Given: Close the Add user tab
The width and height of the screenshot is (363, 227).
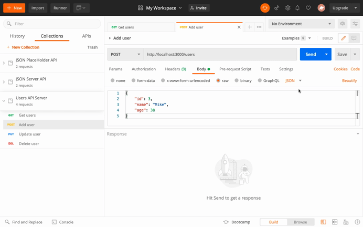Looking at the screenshot, I should coord(239,27).
